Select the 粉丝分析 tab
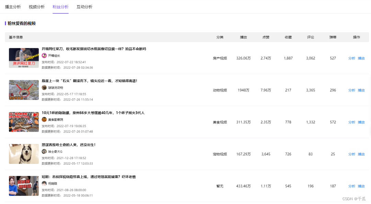This screenshot has width=371, height=204. [60, 7]
